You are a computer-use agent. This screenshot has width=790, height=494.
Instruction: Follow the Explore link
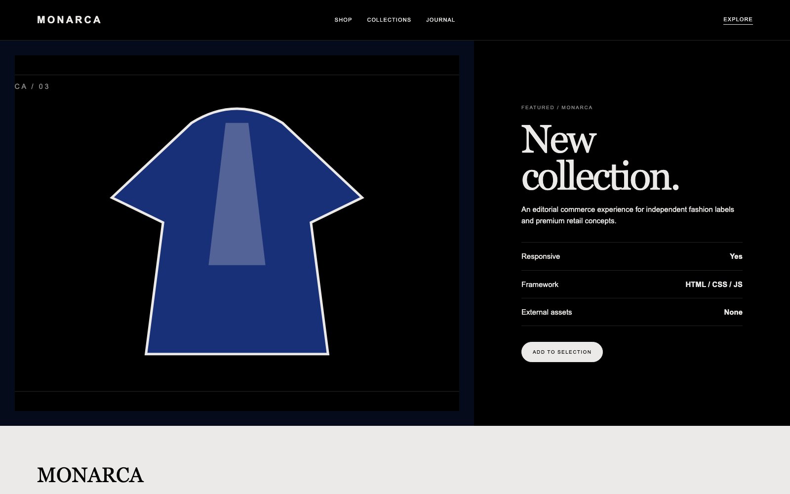(x=738, y=20)
